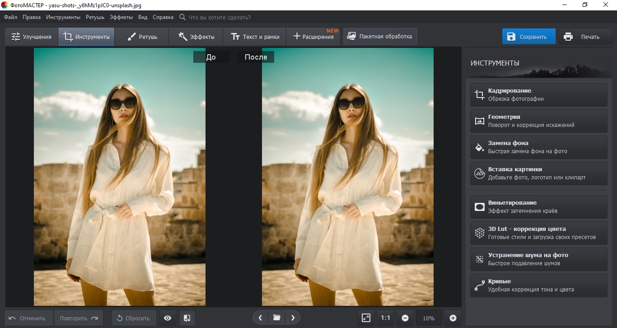Image resolution: width=617 pixels, height=328 pixels.
Task: Zoom out with the minus button
Action: pos(405,318)
